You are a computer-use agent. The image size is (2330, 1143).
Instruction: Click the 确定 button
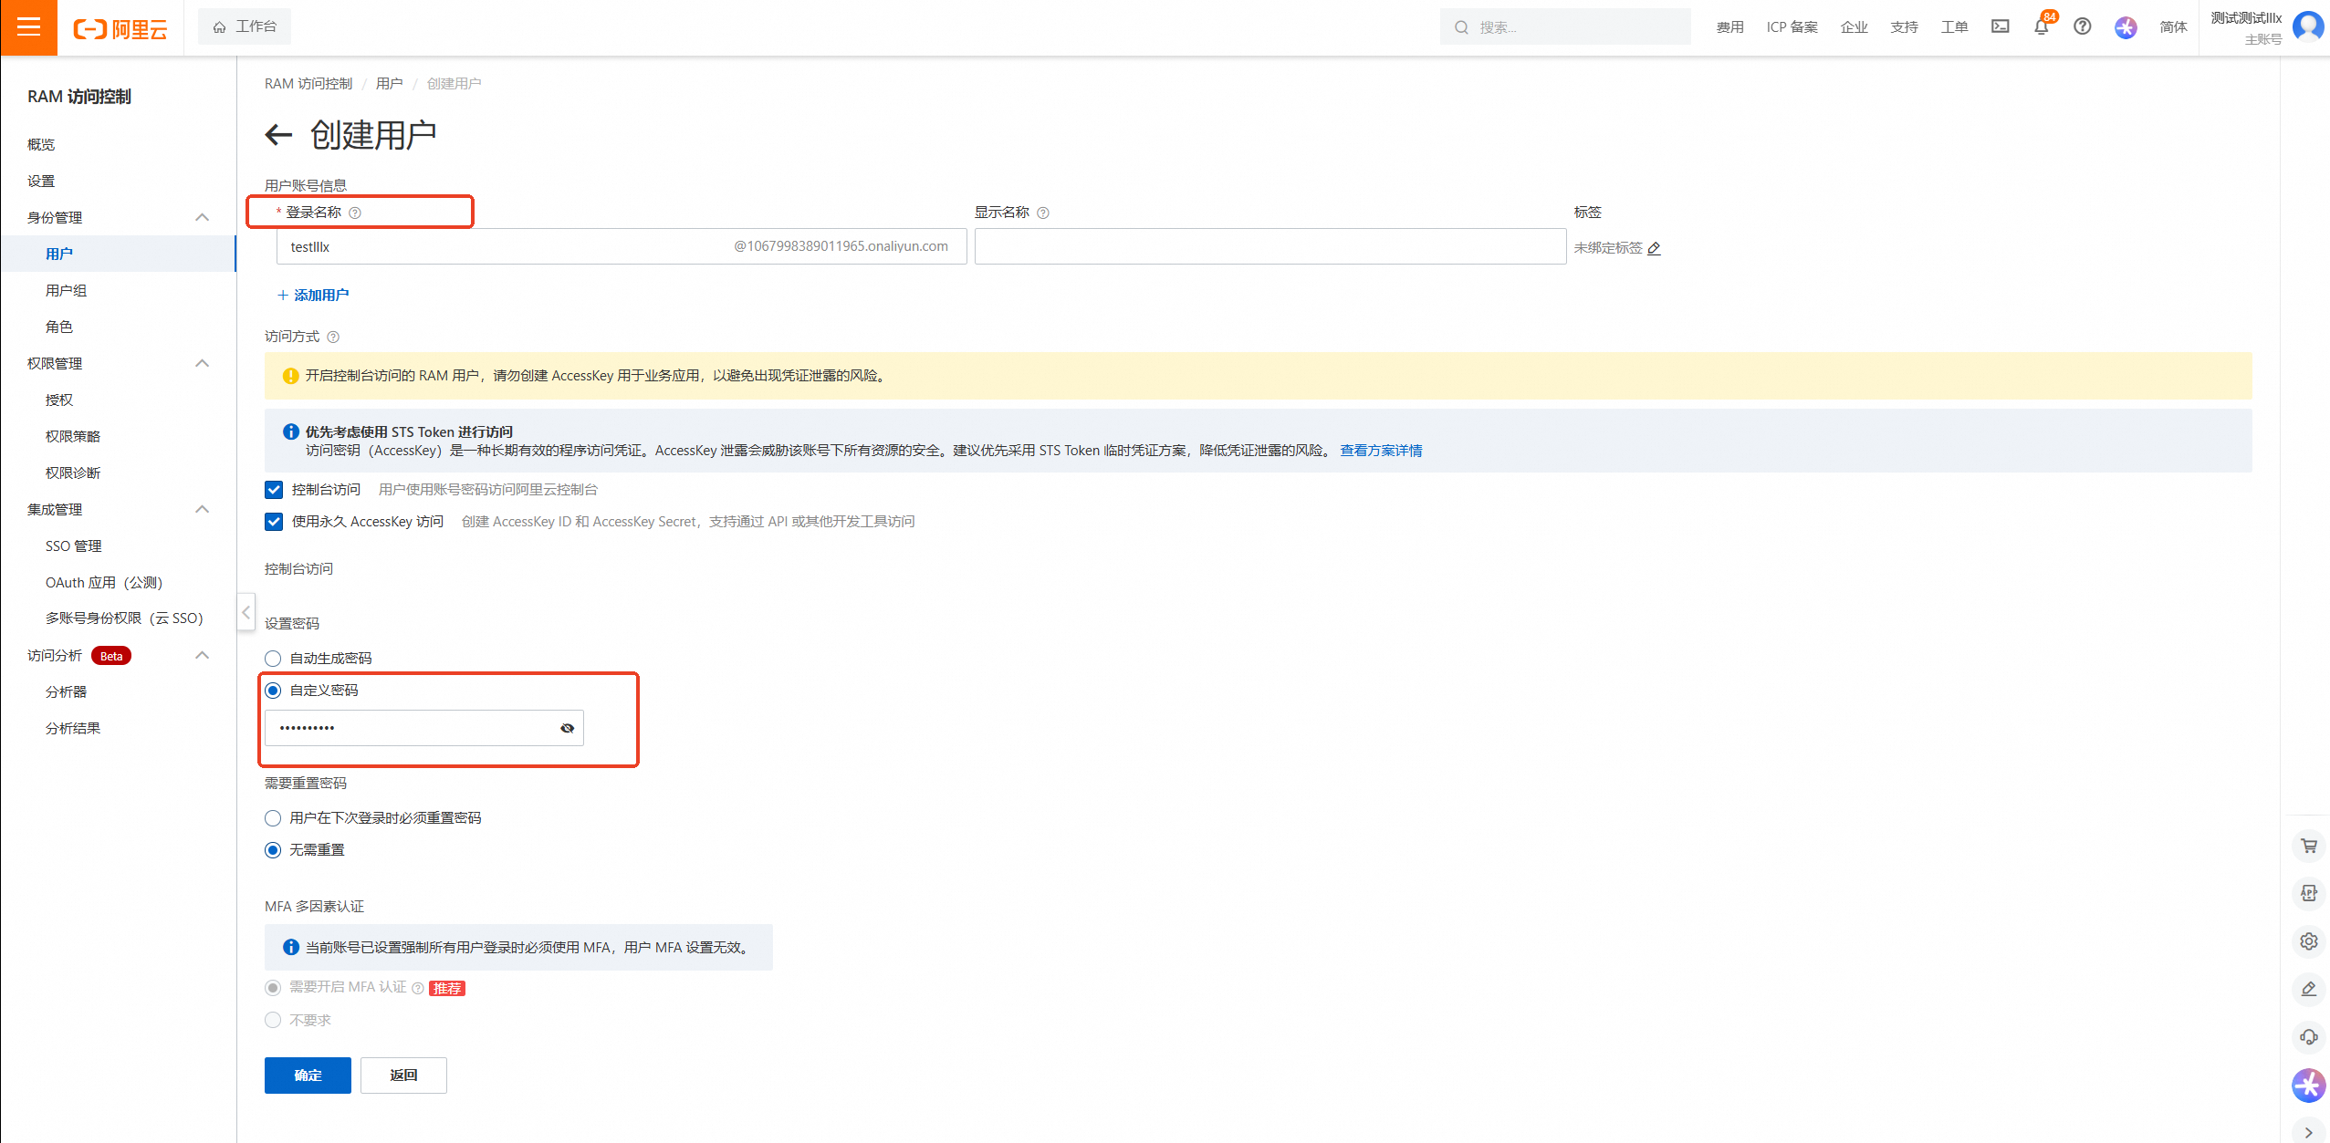tap(308, 1075)
